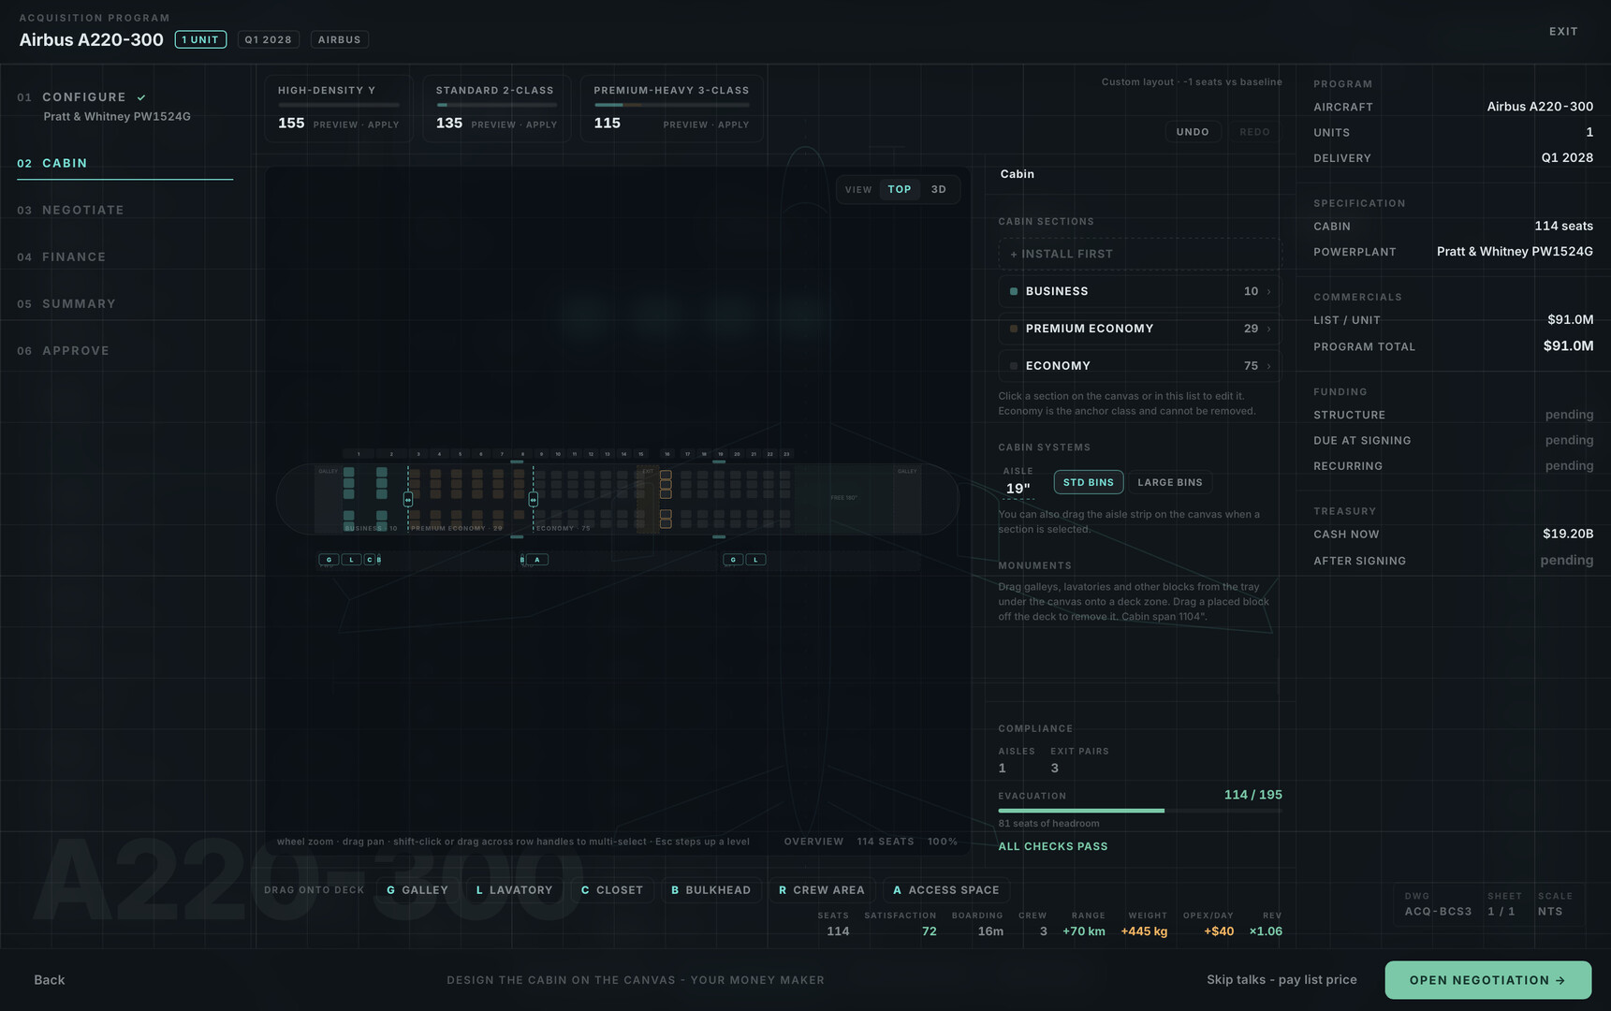The width and height of the screenshot is (1611, 1011).
Task: Click the AIRBUS manufacturer badge
Action: point(339,39)
